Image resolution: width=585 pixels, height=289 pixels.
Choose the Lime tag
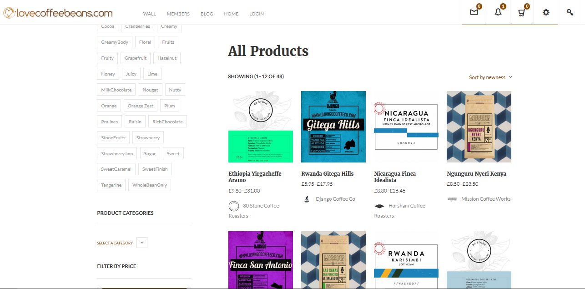click(152, 74)
